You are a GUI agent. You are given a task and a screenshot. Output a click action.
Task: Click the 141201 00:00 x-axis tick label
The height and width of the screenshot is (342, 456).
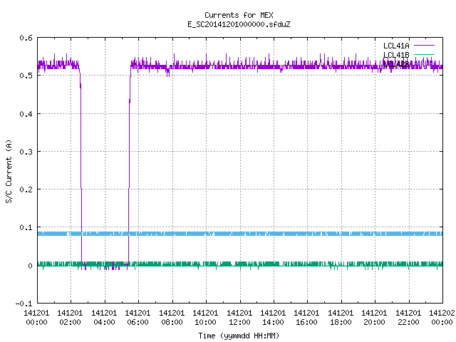(x=36, y=318)
